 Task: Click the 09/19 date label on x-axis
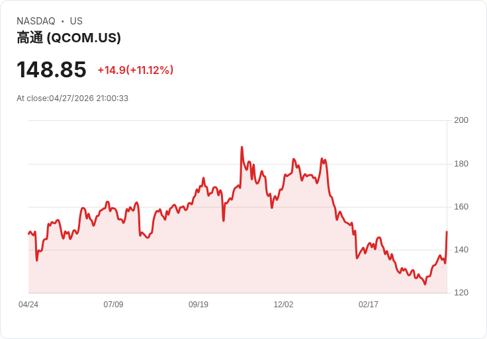(x=198, y=304)
